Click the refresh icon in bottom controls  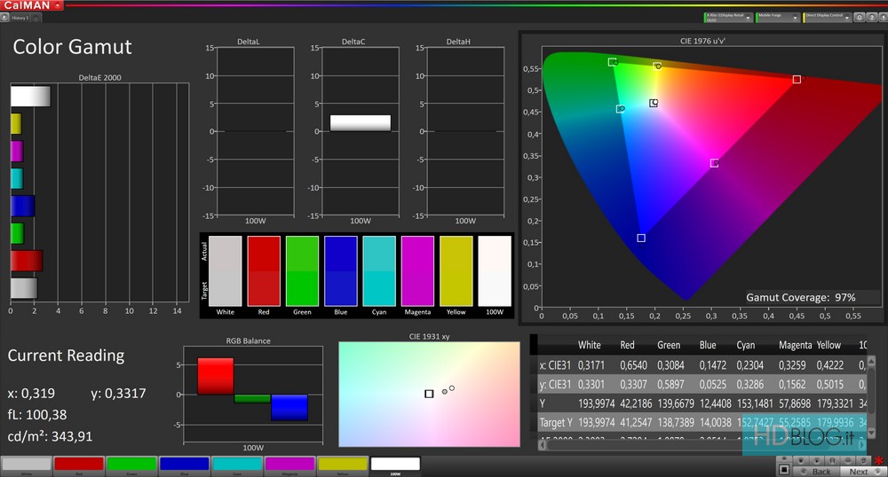(863, 461)
